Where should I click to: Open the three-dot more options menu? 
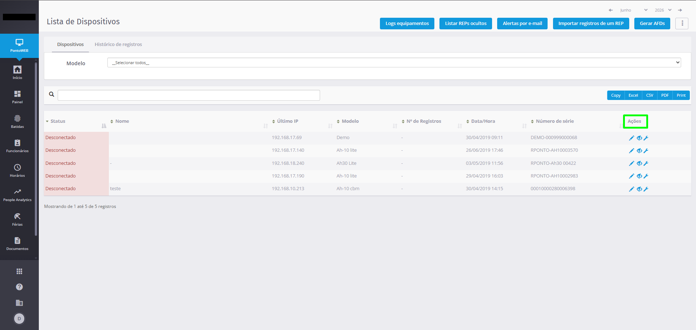coord(682,24)
